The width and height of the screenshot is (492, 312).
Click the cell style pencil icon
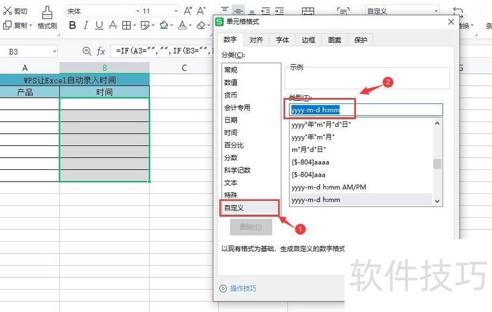(x=145, y=25)
